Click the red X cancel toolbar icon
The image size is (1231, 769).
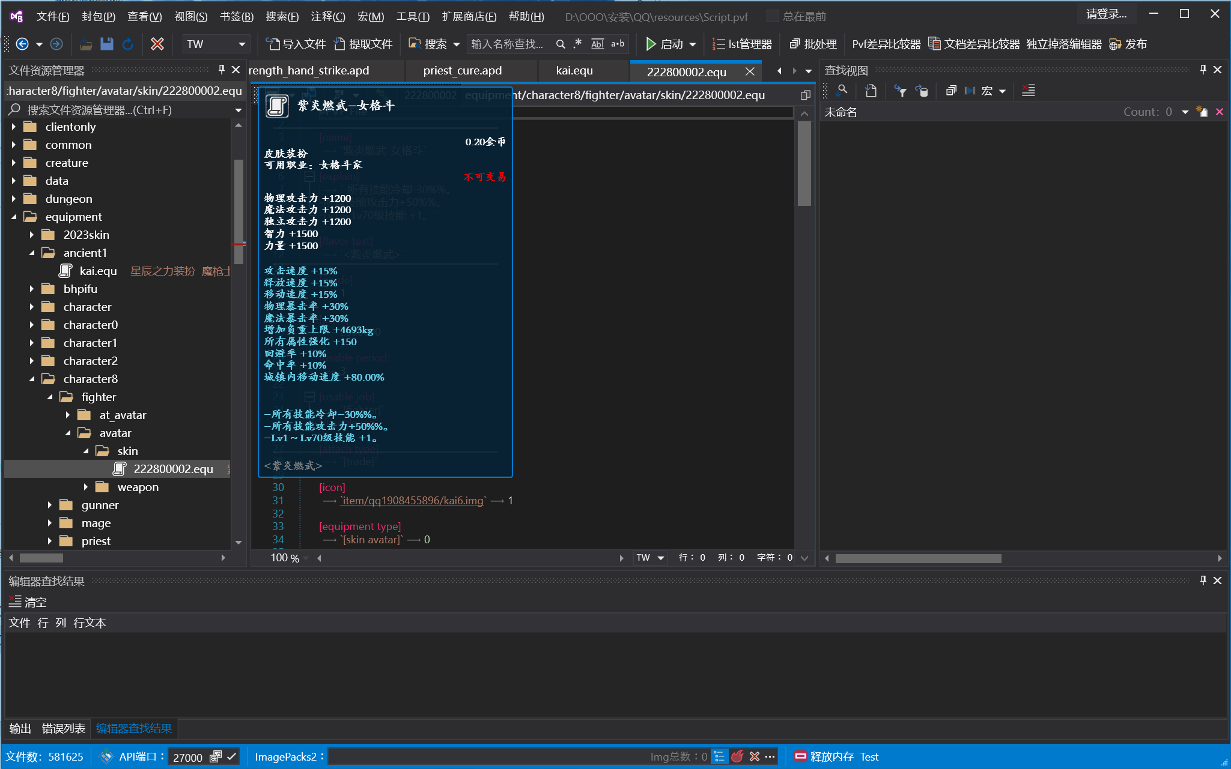pyautogui.click(x=157, y=44)
